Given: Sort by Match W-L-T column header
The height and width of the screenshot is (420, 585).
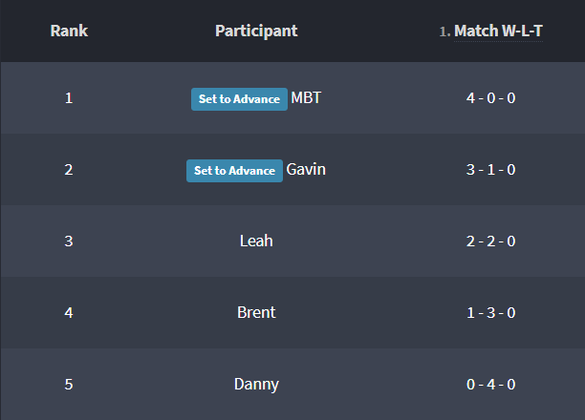Looking at the screenshot, I should tap(497, 31).
